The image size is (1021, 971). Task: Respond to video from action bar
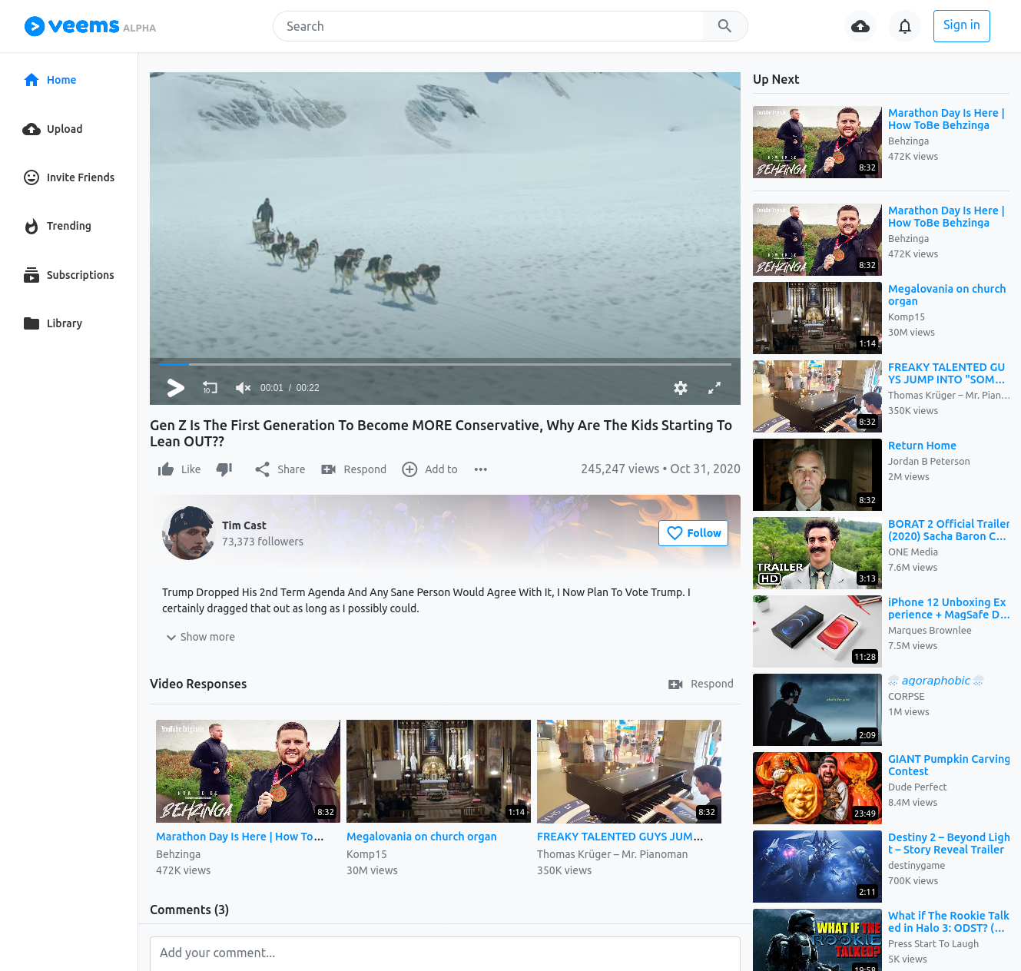353,469
